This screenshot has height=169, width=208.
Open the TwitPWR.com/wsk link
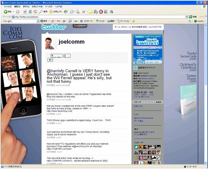coord(59,149)
